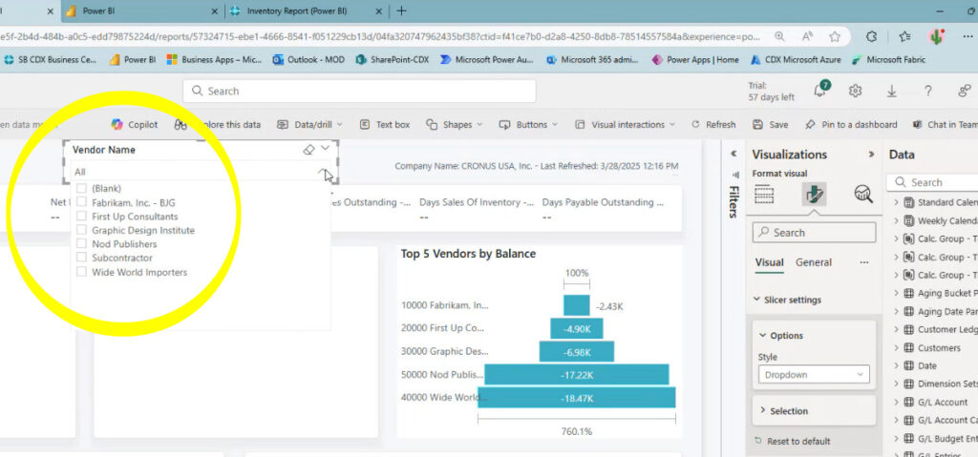Expand the Customer Ledger table
The height and width of the screenshot is (457, 978).
[896, 330]
